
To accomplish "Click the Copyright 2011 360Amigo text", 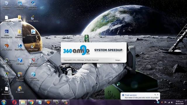I will [x=81, y=60].
